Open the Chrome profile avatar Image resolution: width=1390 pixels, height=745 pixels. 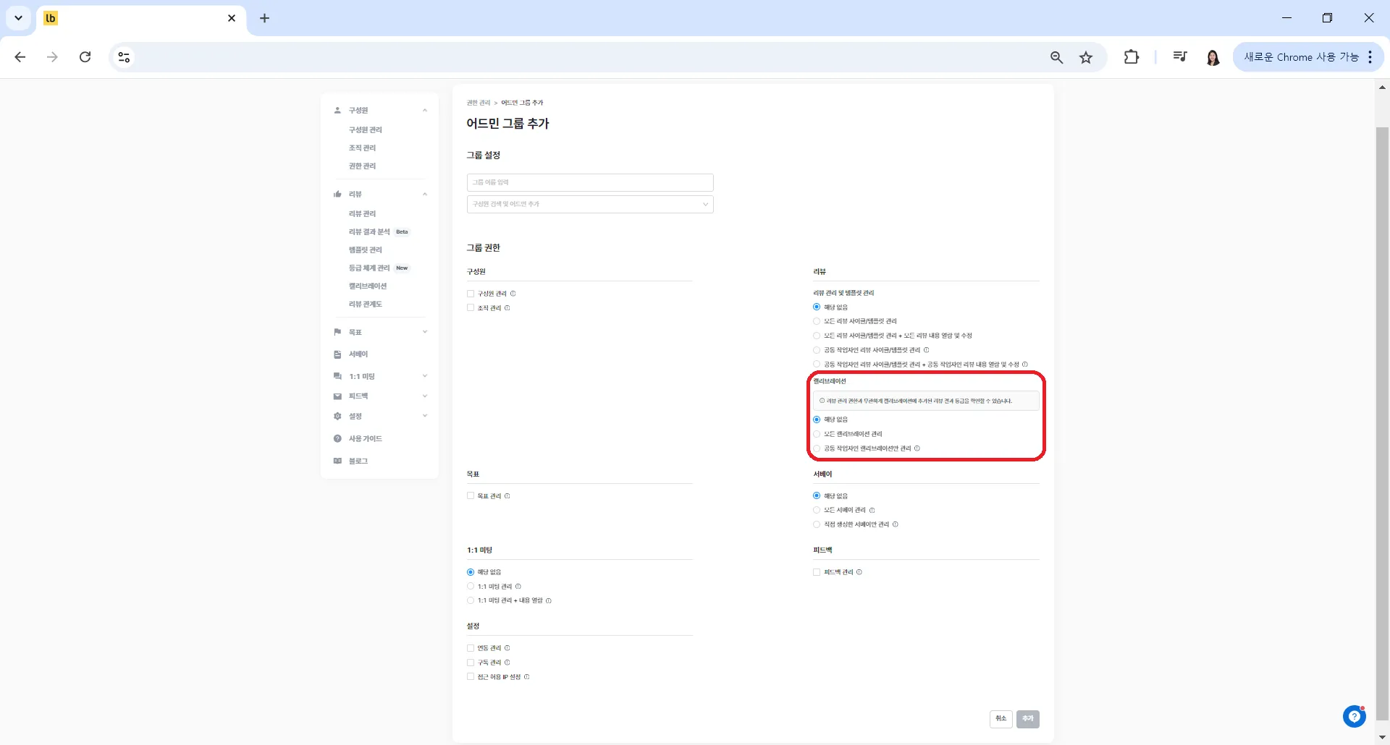pos(1213,57)
